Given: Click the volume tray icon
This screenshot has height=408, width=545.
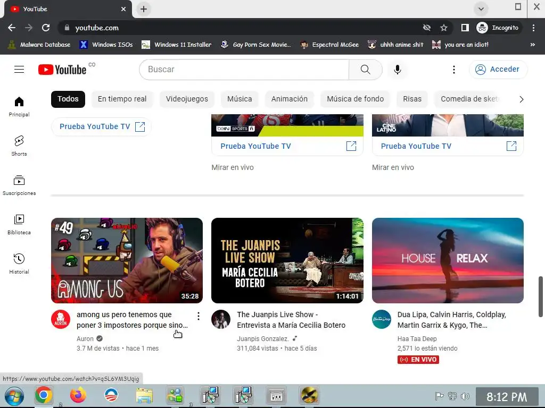Looking at the screenshot, I should tap(465, 396).
